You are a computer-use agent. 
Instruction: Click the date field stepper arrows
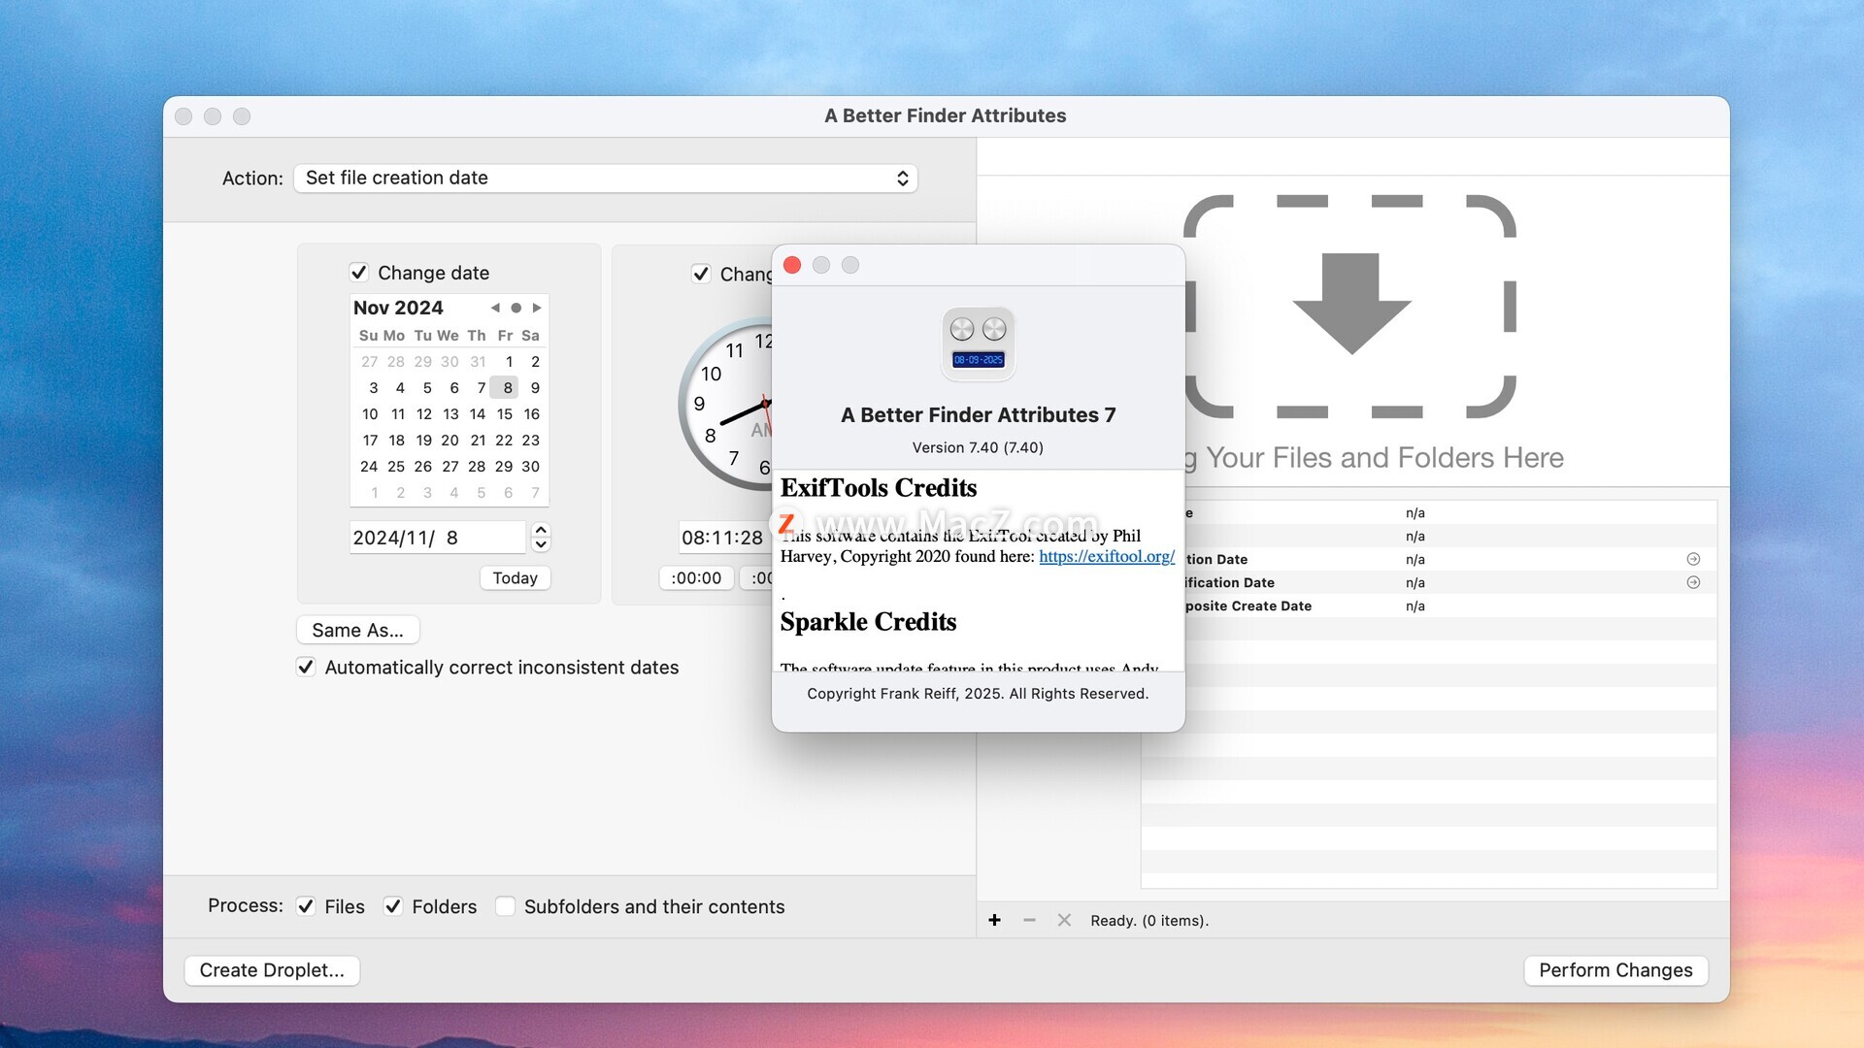542,537
